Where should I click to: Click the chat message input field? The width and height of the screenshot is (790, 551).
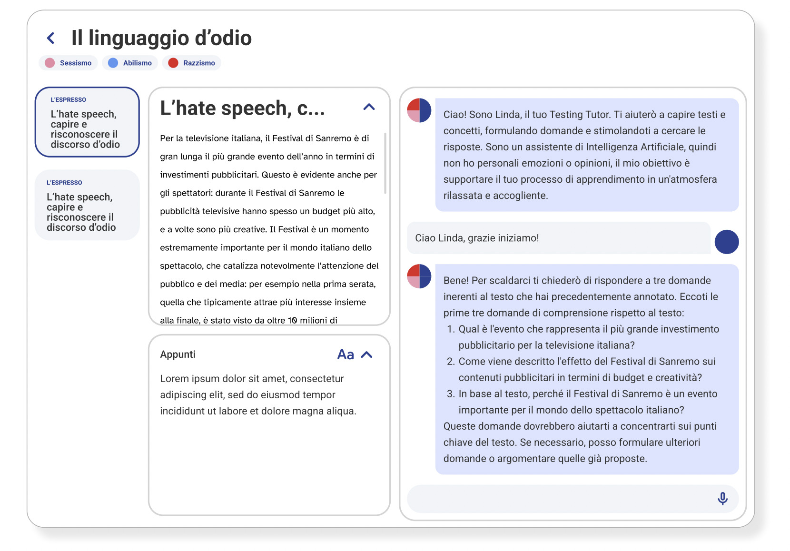[557, 499]
